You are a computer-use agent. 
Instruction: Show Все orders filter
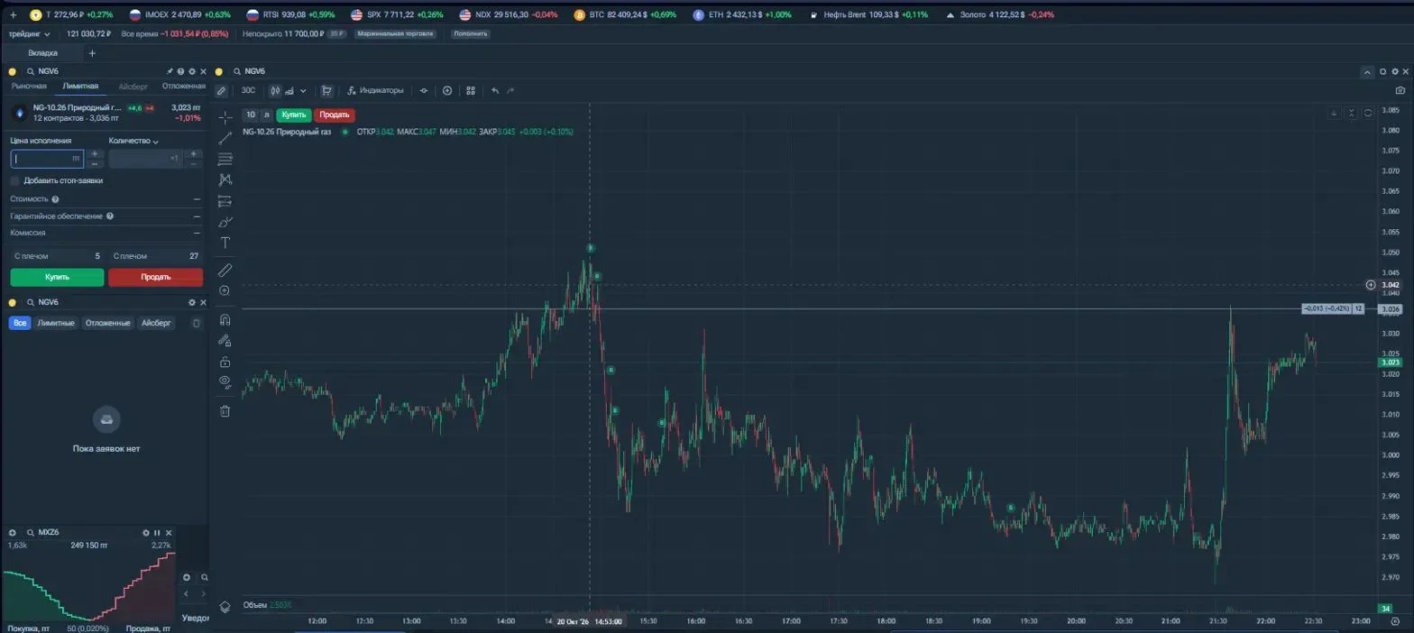click(20, 323)
